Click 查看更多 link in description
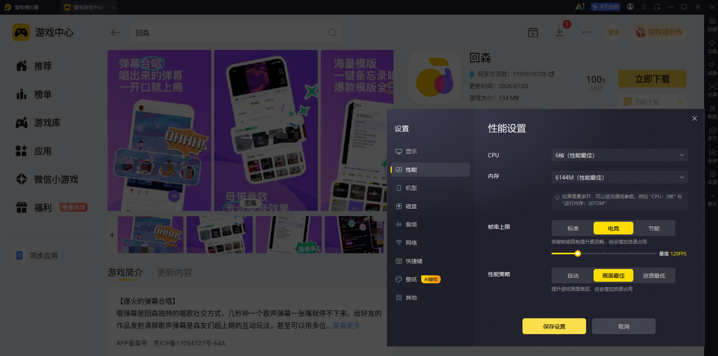Screen dimensions: 718x356 point(346,325)
